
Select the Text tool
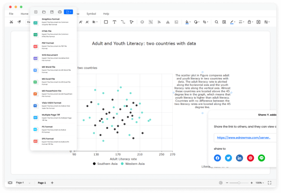[114, 22]
